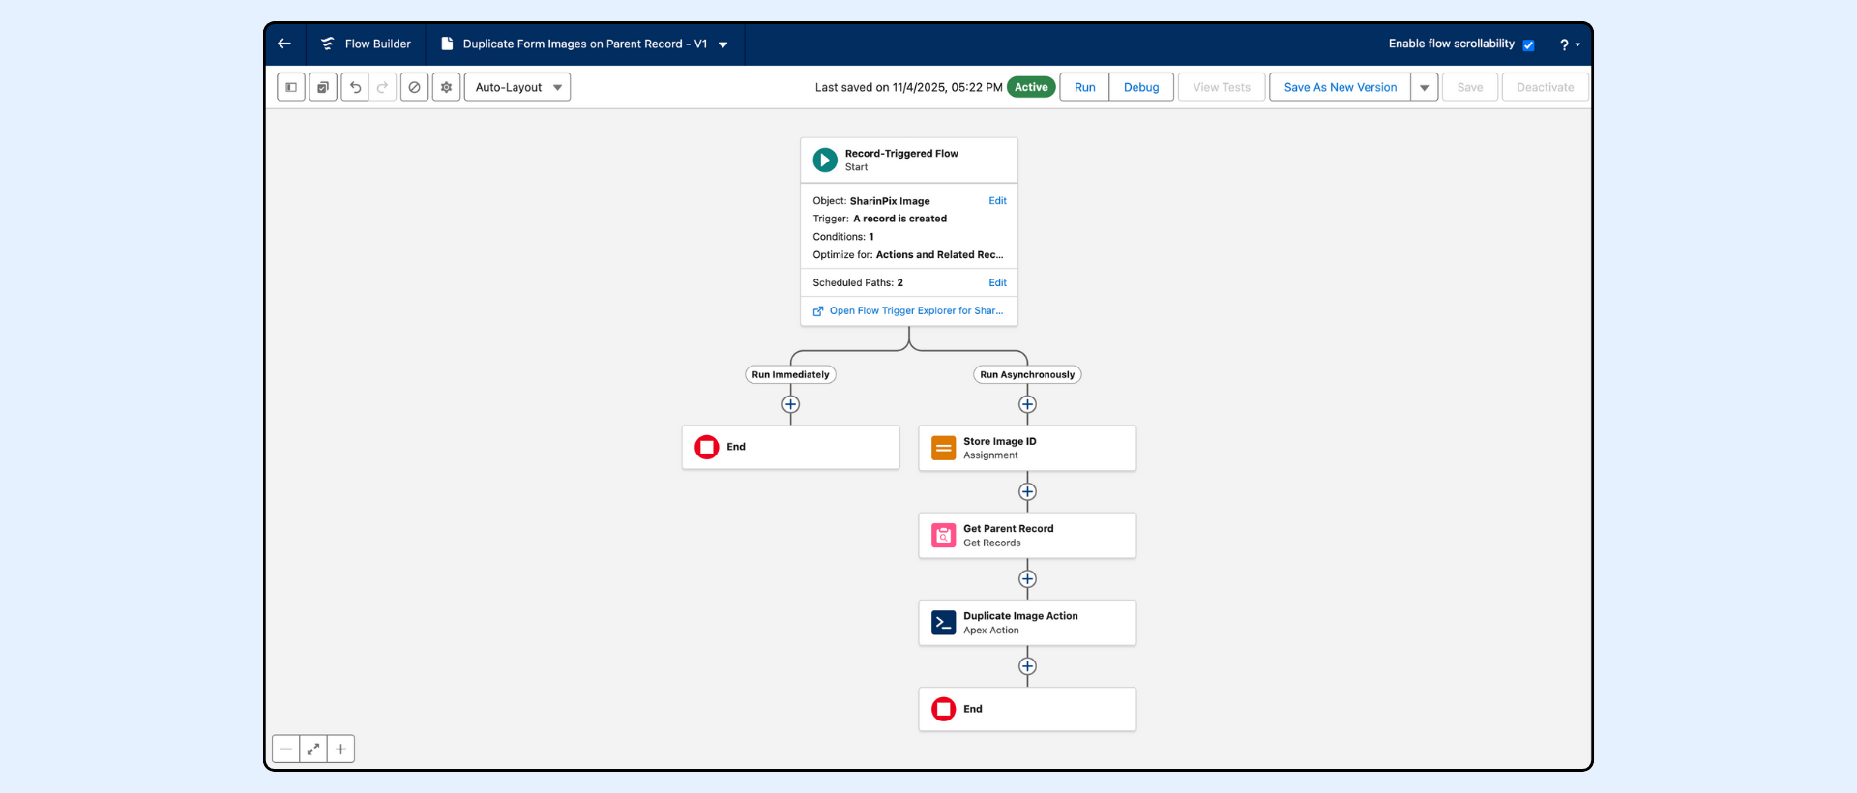Zoom out the canvas with minus
Viewport: 1857px width, 793px height.
pyautogui.click(x=286, y=749)
